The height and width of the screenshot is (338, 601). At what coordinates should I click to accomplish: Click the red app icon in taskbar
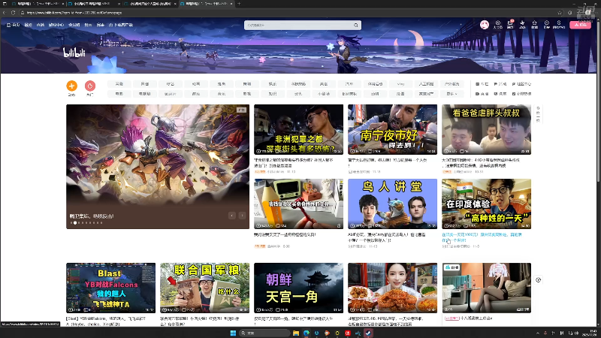tap(348, 333)
